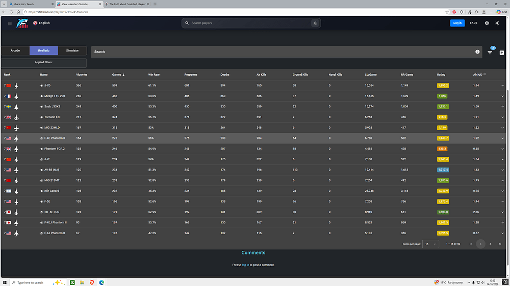This screenshot has height=286, width=510.
Task: Focus the Search players field
Action: [x=251, y=23]
